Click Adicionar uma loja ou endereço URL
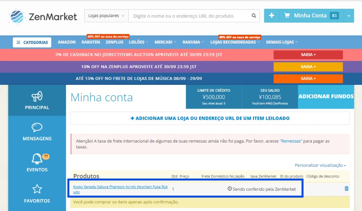 click(210, 118)
